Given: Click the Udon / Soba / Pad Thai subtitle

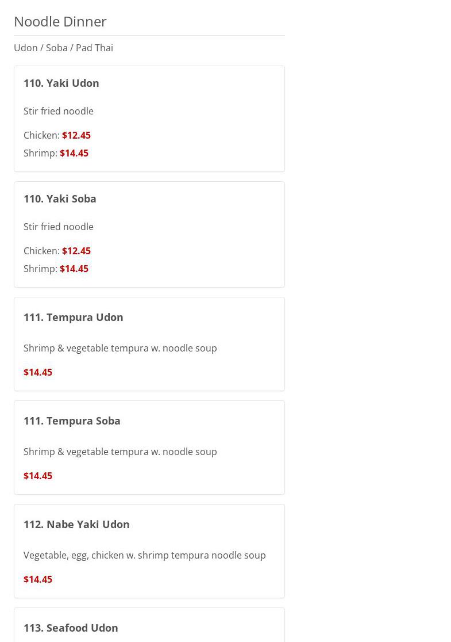Looking at the screenshot, I should pyautogui.click(x=63, y=48).
